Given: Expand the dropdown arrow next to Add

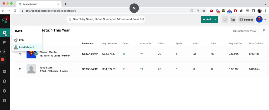Looking at the screenshot, I should coord(215,19).
